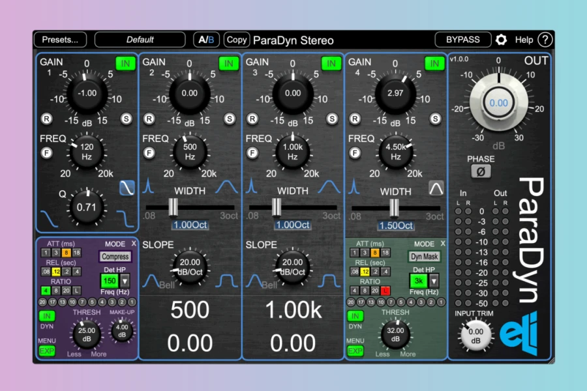This screenshot has height=391, width=587.
Task: Open the Default preset name field
Action: [140, 40]
